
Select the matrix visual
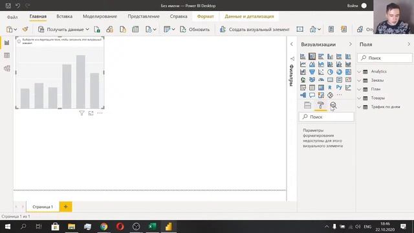click(321, 87)
